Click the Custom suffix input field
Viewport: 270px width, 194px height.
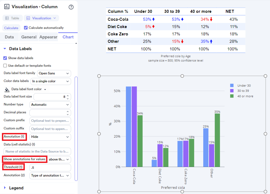[50, 129]
